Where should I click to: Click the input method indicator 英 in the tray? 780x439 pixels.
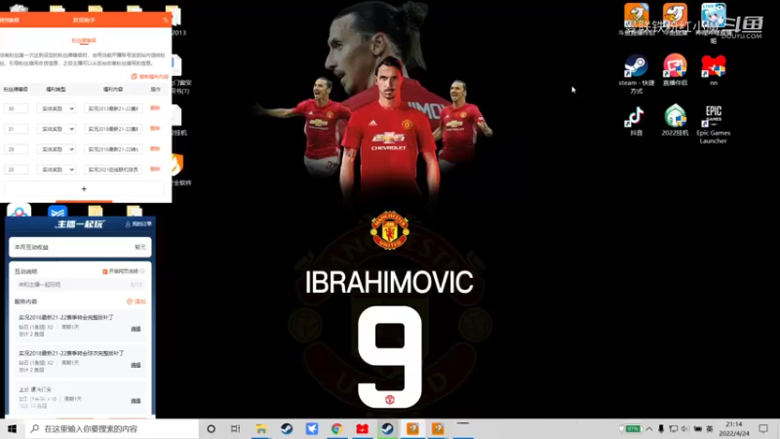click(x=710, y=428)
